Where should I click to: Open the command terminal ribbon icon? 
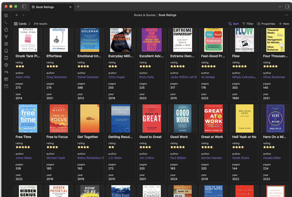click(x=6, y=23)
